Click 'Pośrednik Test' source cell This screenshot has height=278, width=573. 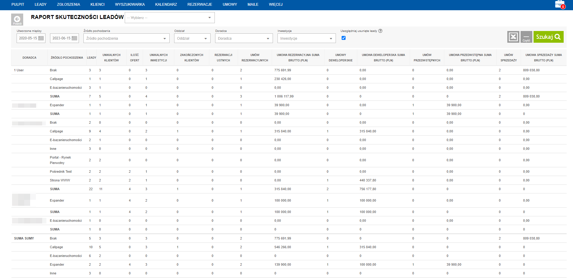point(61,171)
